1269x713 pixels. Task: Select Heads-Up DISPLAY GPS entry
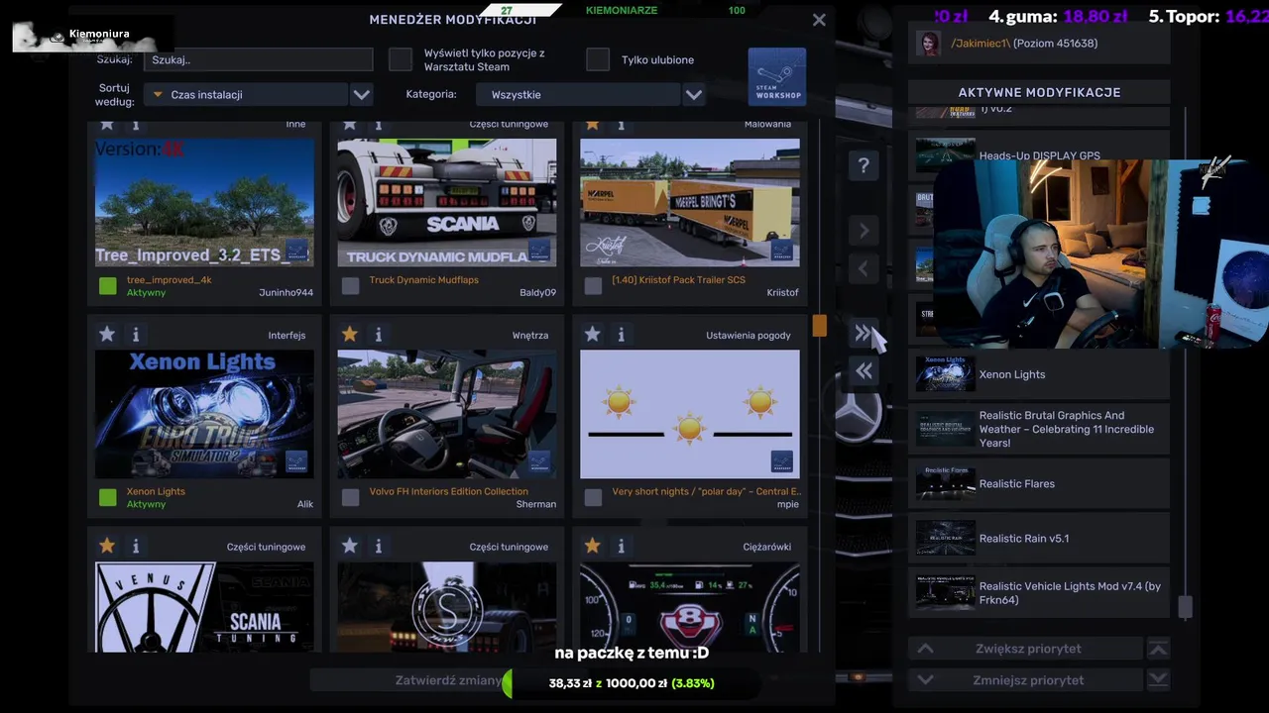click(x=1039, y=155)
